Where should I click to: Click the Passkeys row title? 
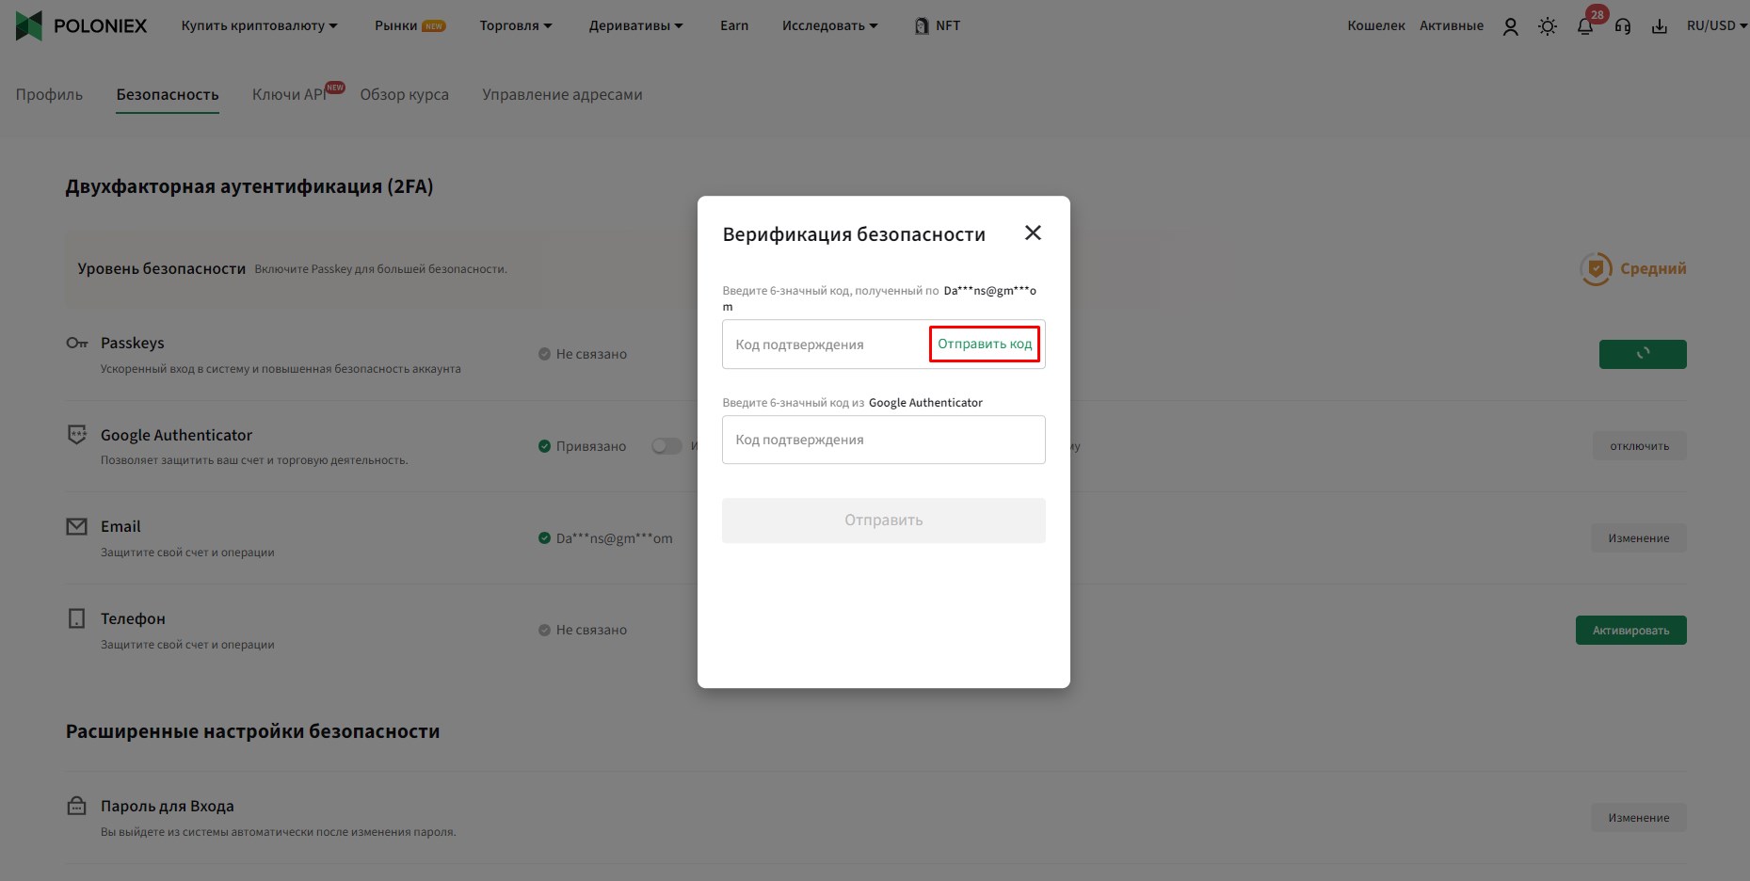pyautogui.click(x=133, y=343)
